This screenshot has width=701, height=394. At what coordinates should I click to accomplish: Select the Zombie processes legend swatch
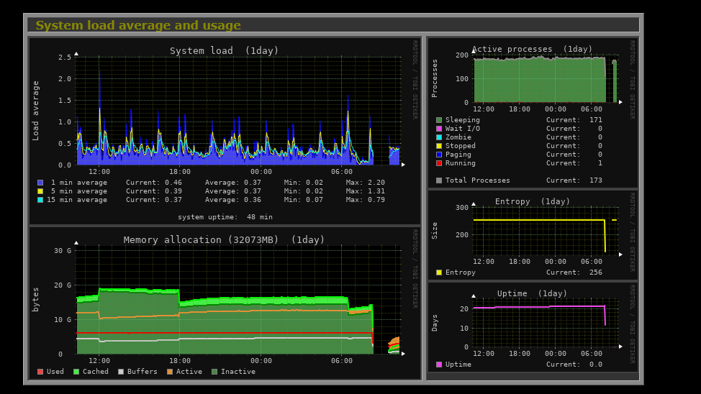pyautogui.click(x=439, y=137)
